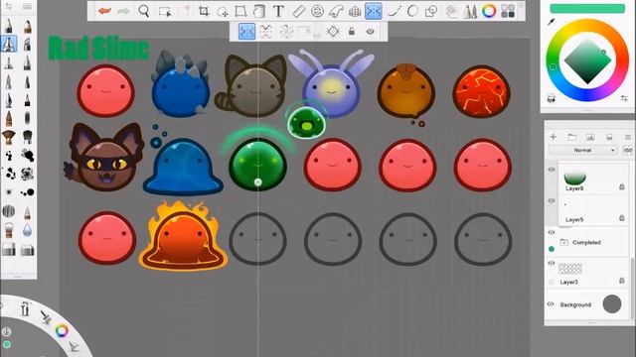Activate the color picker eyedropper
636x357 pixels.
click(x=551, y=22)
